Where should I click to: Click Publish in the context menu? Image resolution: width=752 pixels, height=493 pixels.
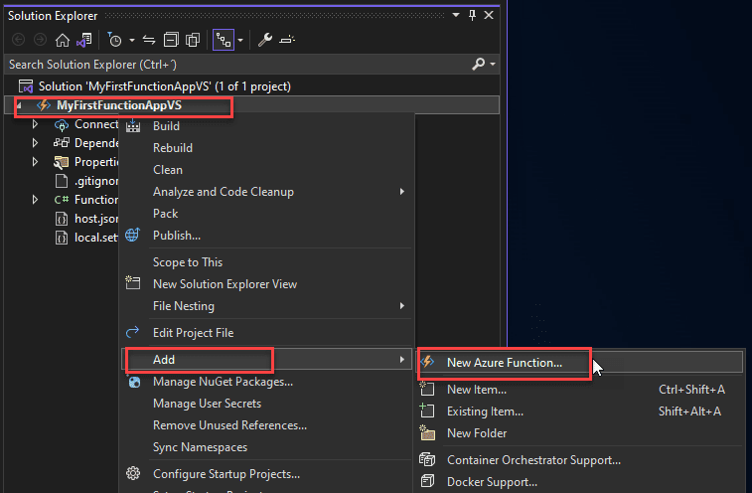pos(176,236)
